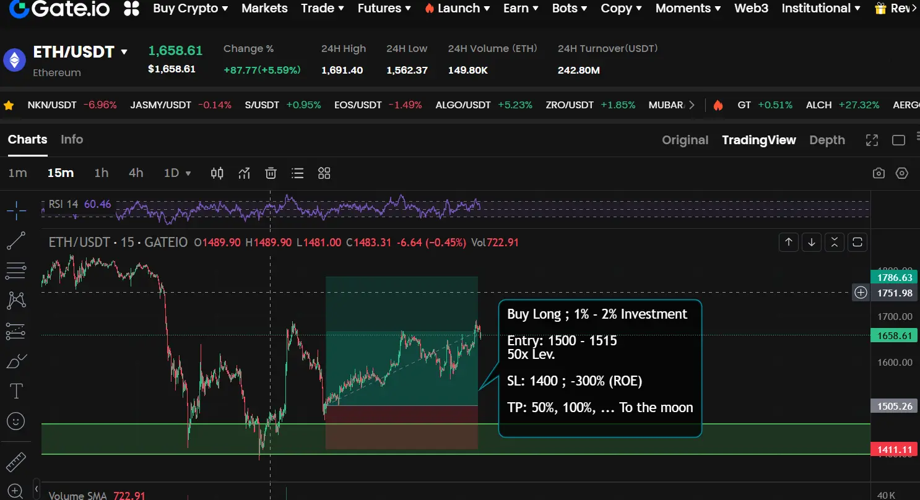Select the trend line drawing tool

[16, 241]
